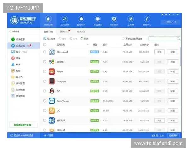Select the iWrapper row radio circle
Screen dimensions: 189x151
point(45,81)
